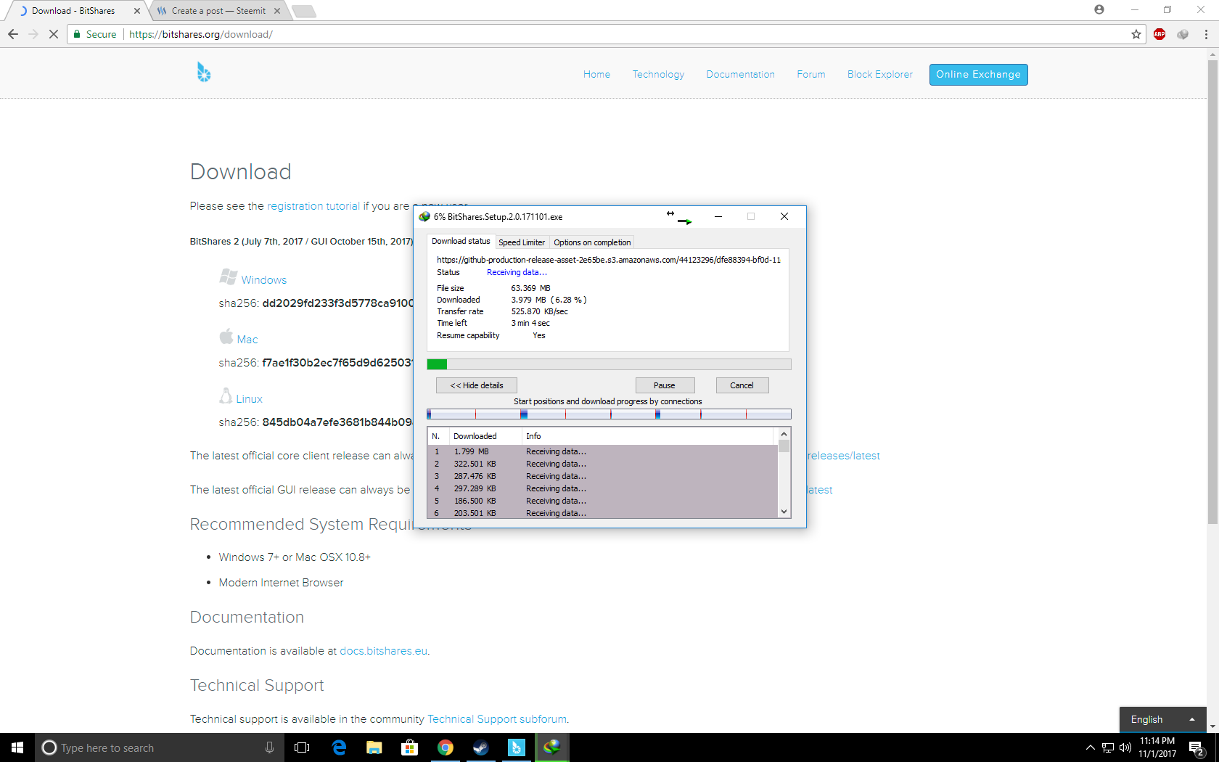The height and width of the screenshot is (762, 1219).
Task: Open the network icon in the system tray
Action: tap(1108, 747)
